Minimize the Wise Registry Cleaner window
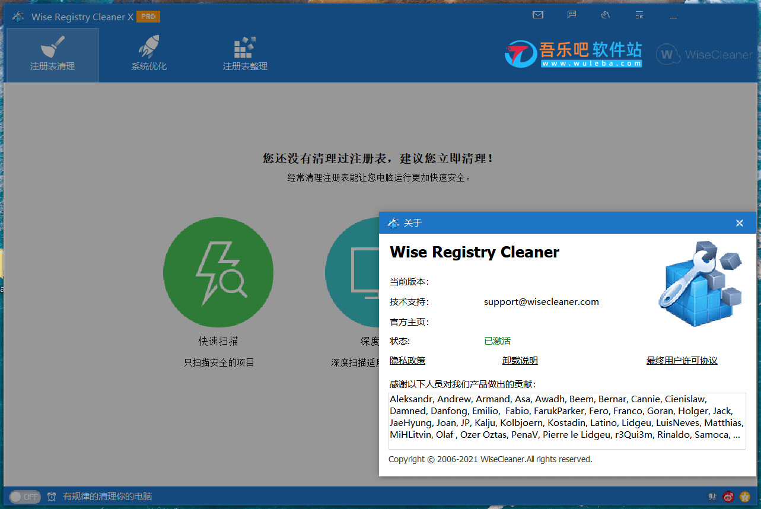The width and height of the screenshot is (761, 509). 673,18
